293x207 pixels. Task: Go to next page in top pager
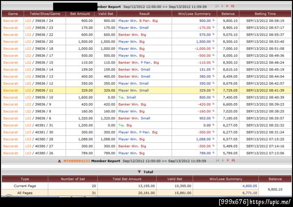click(227, 6)
